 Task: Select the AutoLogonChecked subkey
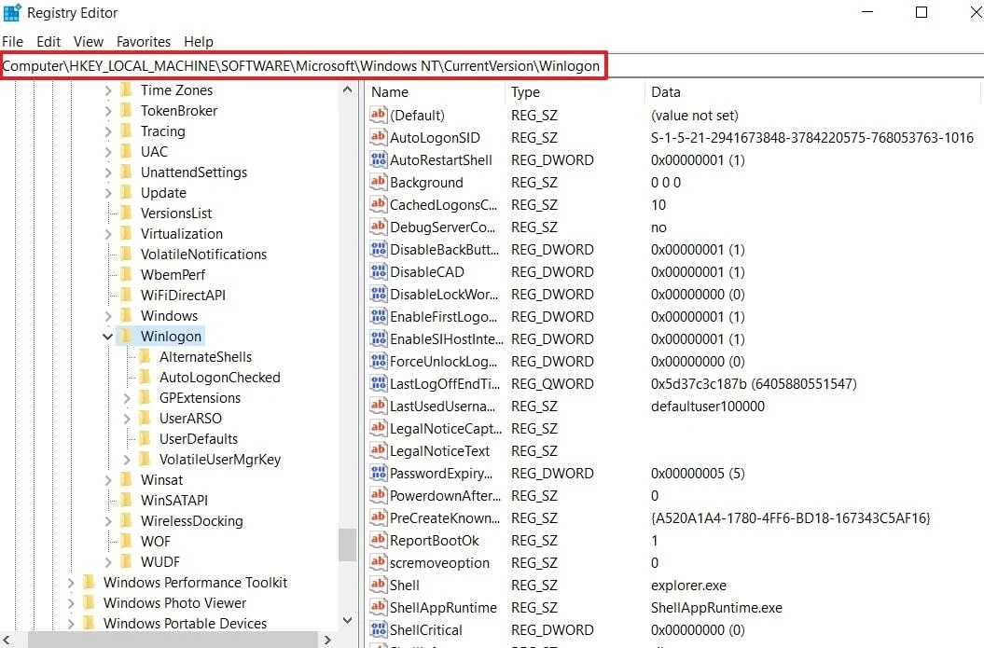[x=219, y=378]
